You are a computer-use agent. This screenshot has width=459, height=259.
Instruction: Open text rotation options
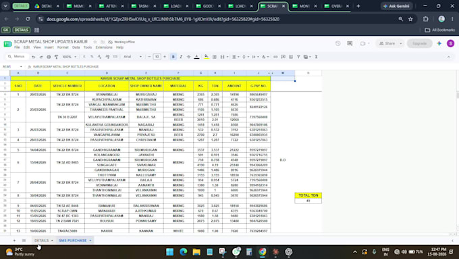pos(265,57)
